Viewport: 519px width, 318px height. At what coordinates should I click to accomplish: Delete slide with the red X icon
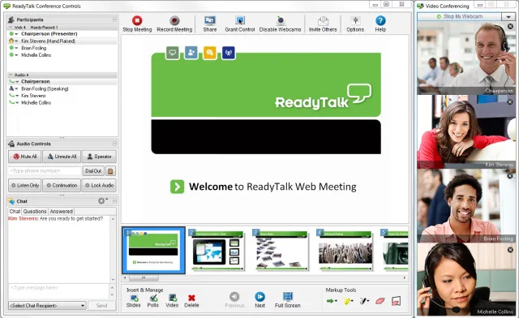(x=191, y=299)
